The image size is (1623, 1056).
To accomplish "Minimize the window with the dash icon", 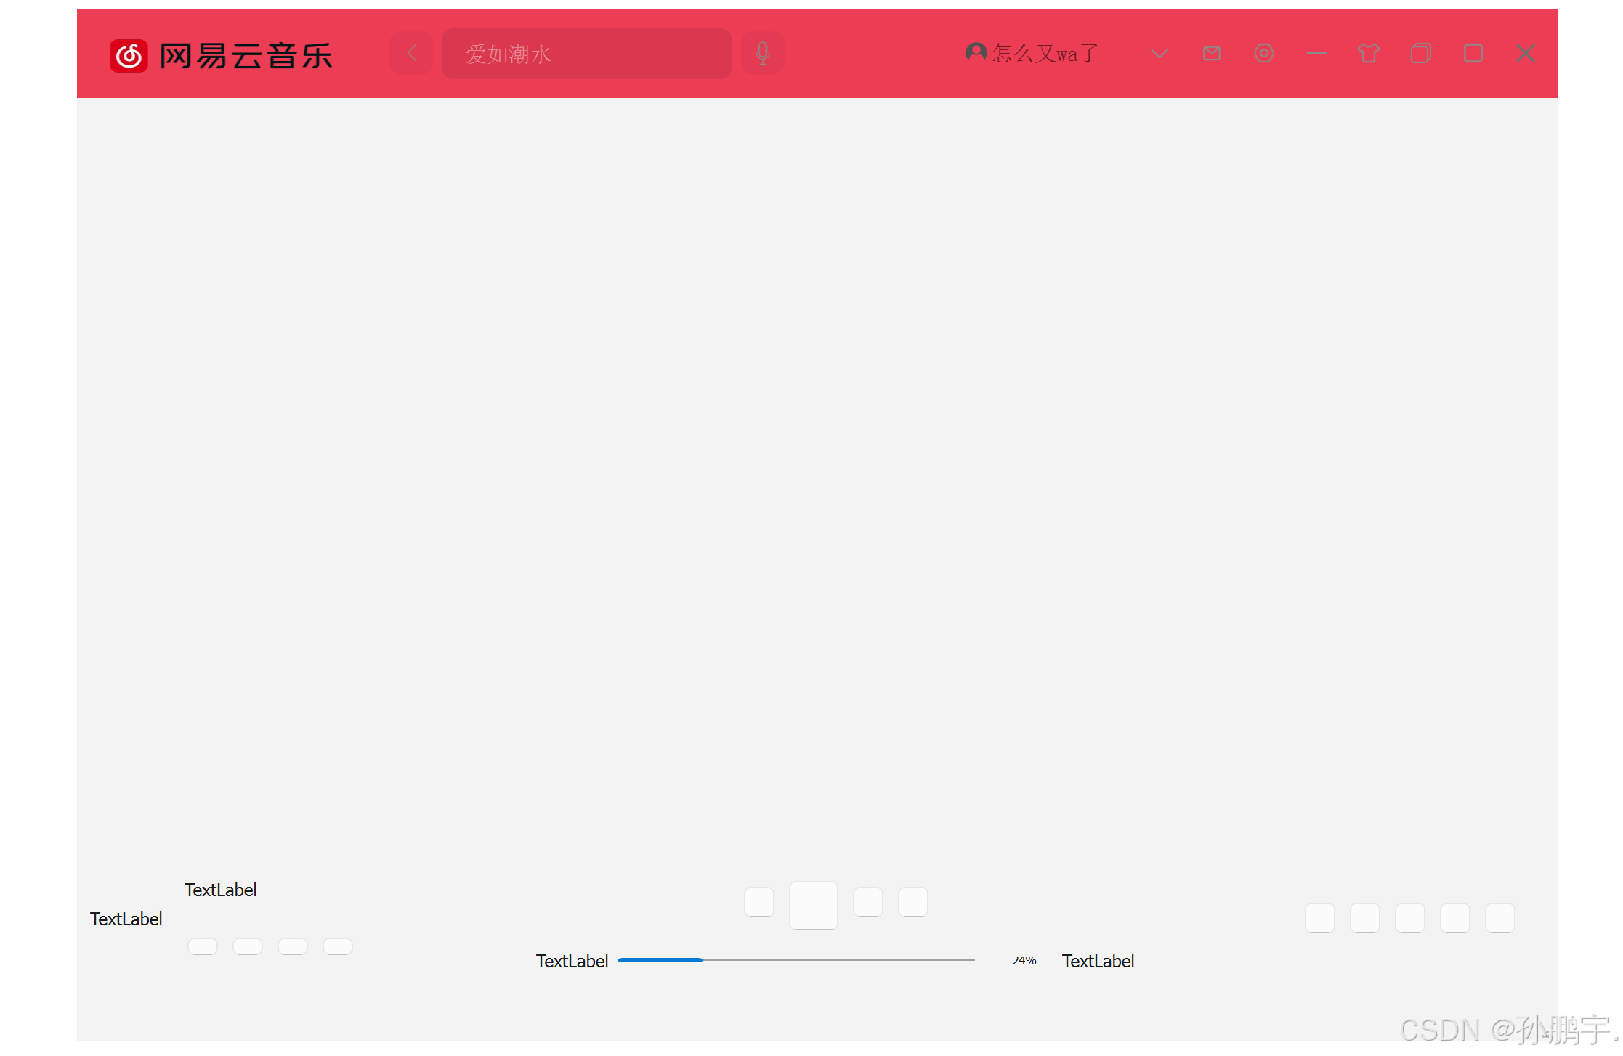I will coord(1316,53).
